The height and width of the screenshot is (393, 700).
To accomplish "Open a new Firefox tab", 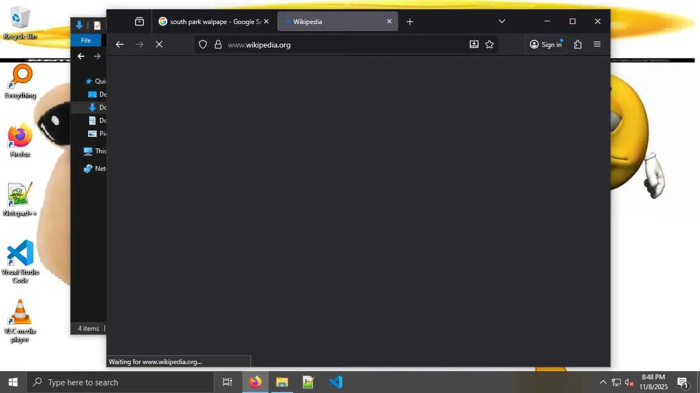I will (410, 22).
